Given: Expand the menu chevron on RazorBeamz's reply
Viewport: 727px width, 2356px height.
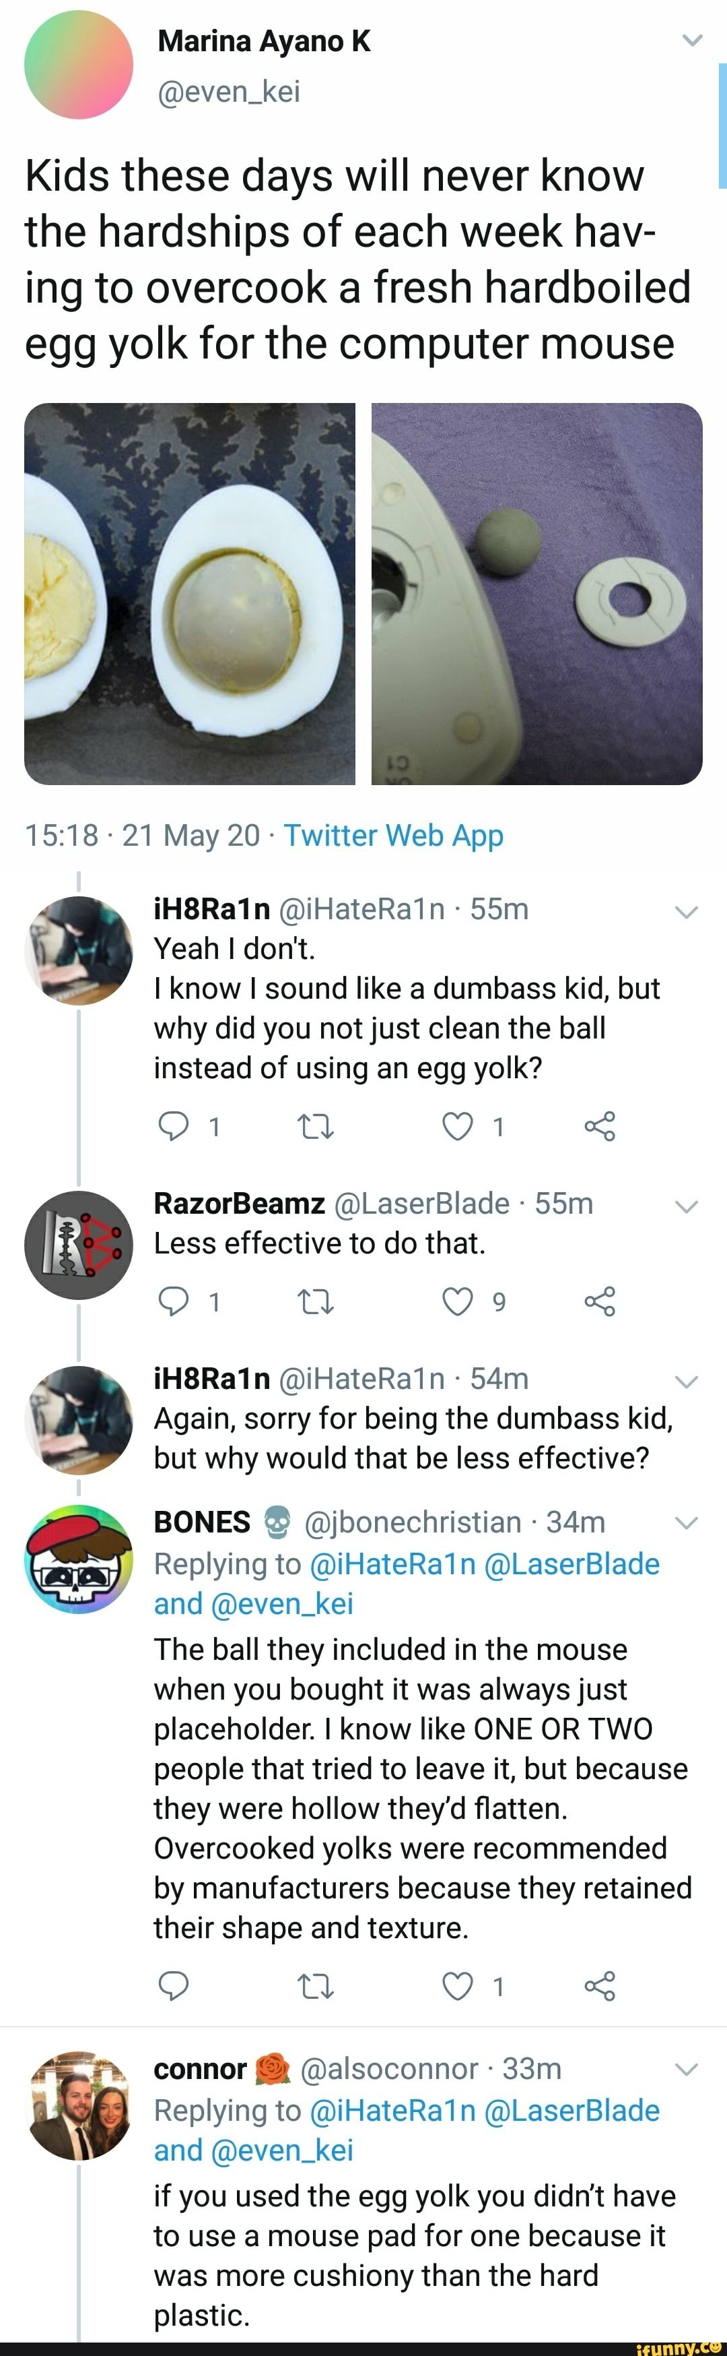Looking at the screenshot, I should [686, 1206].
